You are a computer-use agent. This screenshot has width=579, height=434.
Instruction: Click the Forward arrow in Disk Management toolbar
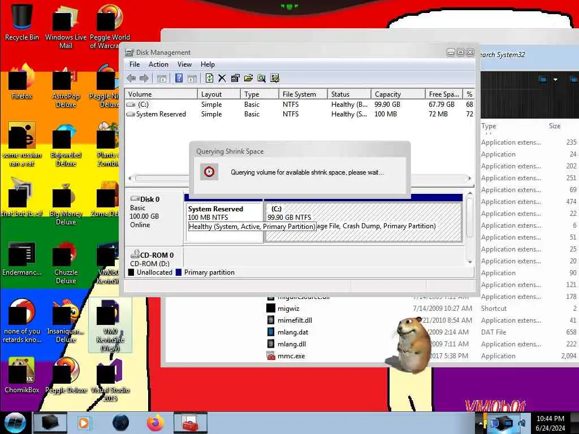pyautogui.click(x=144, y=78)
